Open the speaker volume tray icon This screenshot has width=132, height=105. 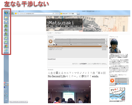pyautogui.click(x=5, y=94)
